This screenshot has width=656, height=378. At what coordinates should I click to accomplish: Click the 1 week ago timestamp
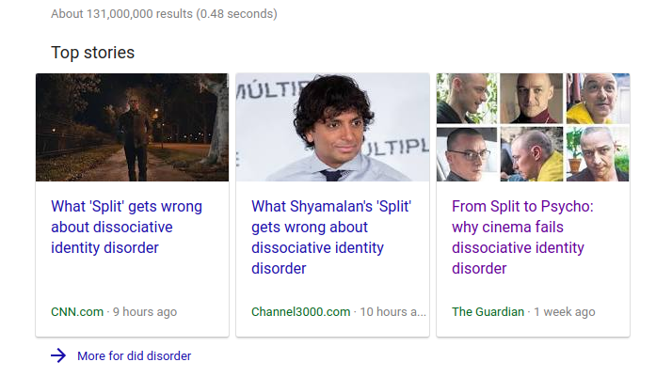pos(566,312)
